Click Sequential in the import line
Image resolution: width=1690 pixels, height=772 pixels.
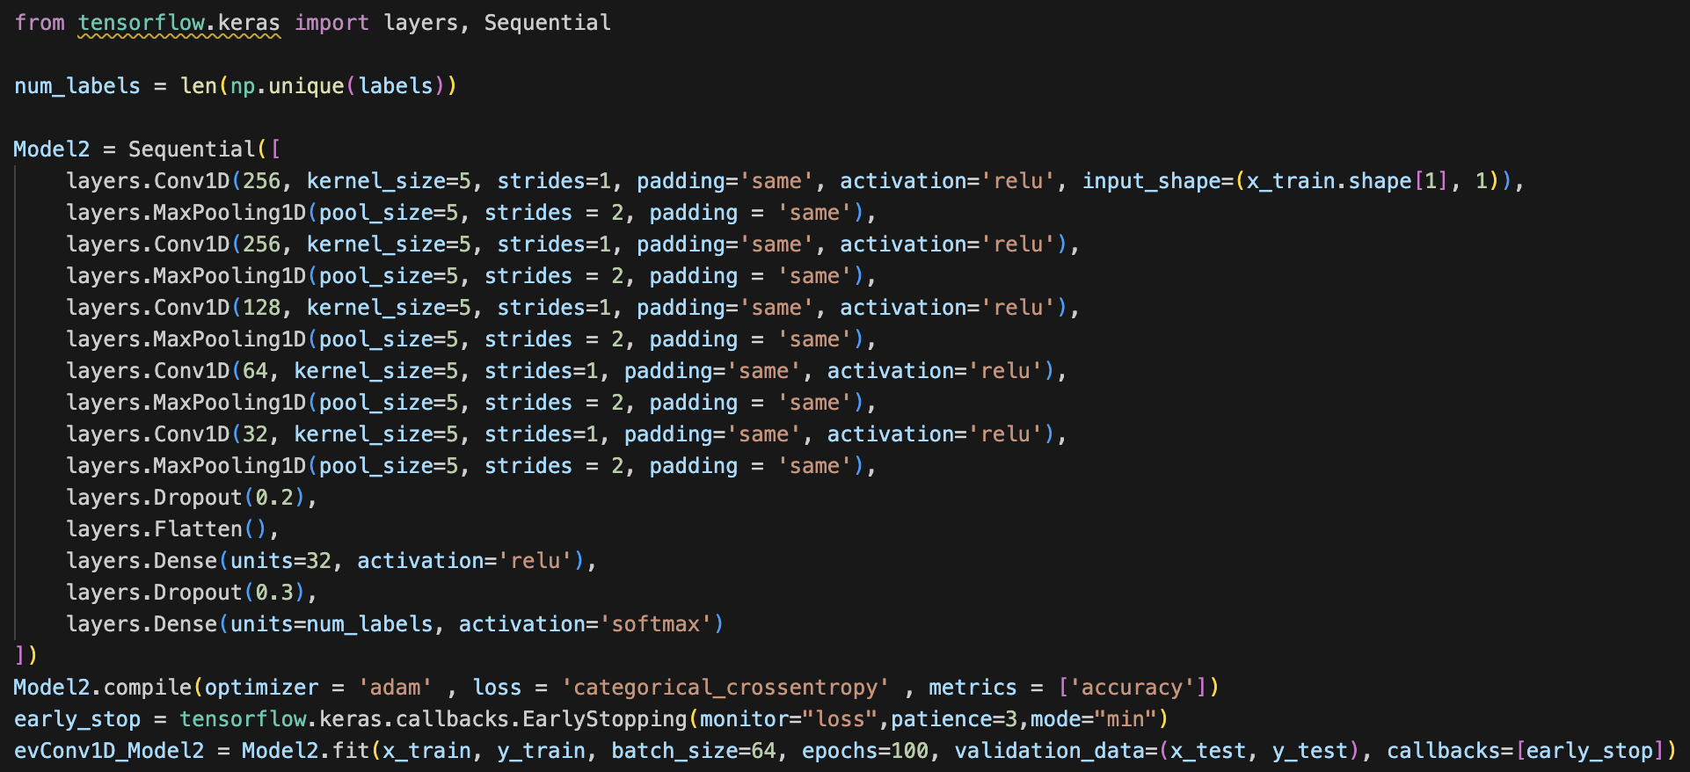[547, 23]
